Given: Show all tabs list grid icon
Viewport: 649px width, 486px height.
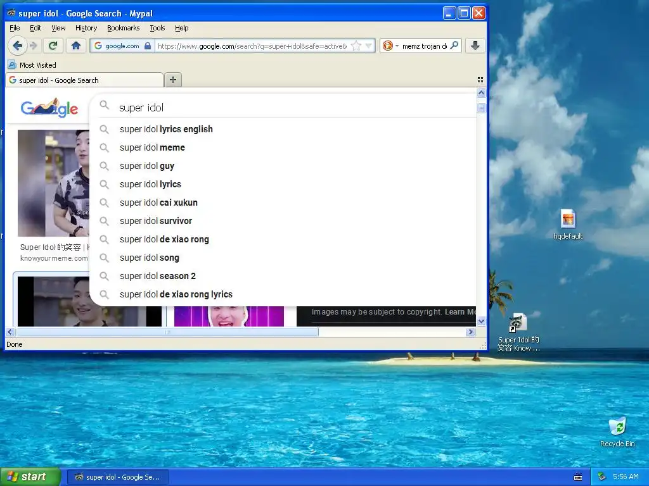Looking at the screenshot, I should pos(480,80).
